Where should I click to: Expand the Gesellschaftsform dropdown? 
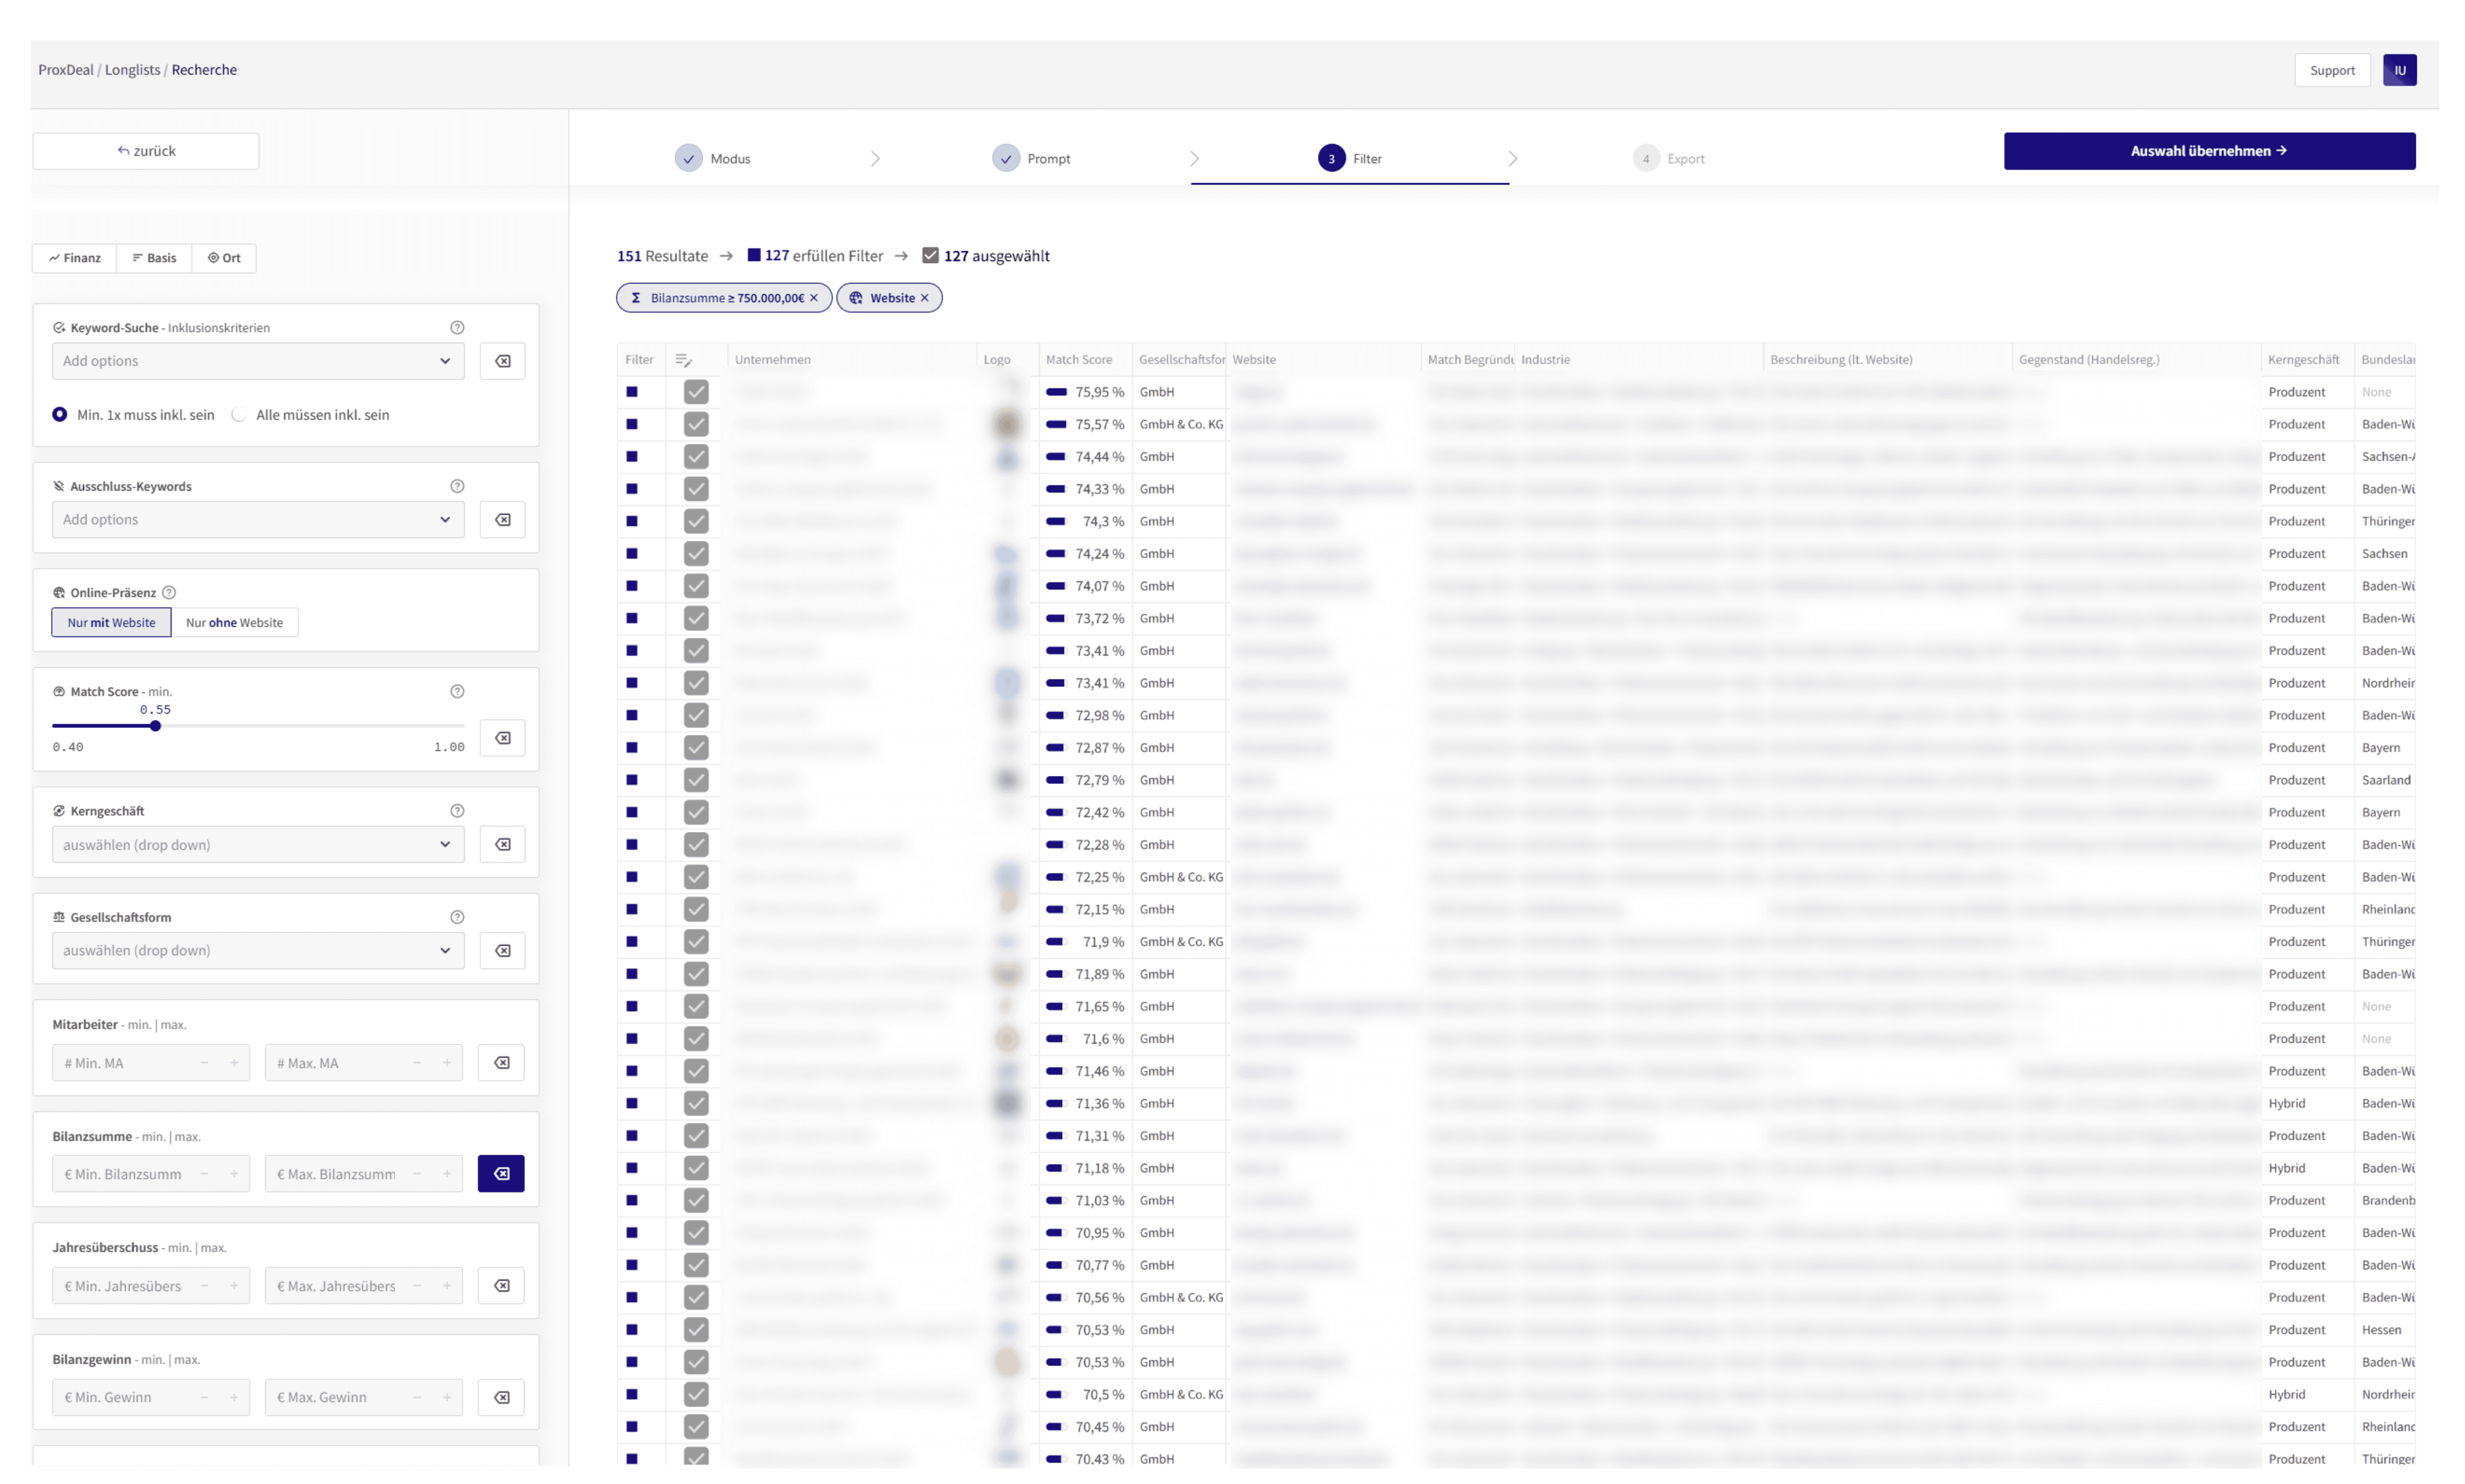(257, 951)
